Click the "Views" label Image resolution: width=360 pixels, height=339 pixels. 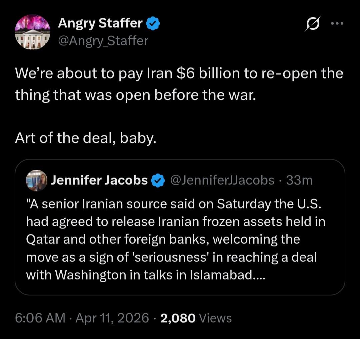coord(215,318)
